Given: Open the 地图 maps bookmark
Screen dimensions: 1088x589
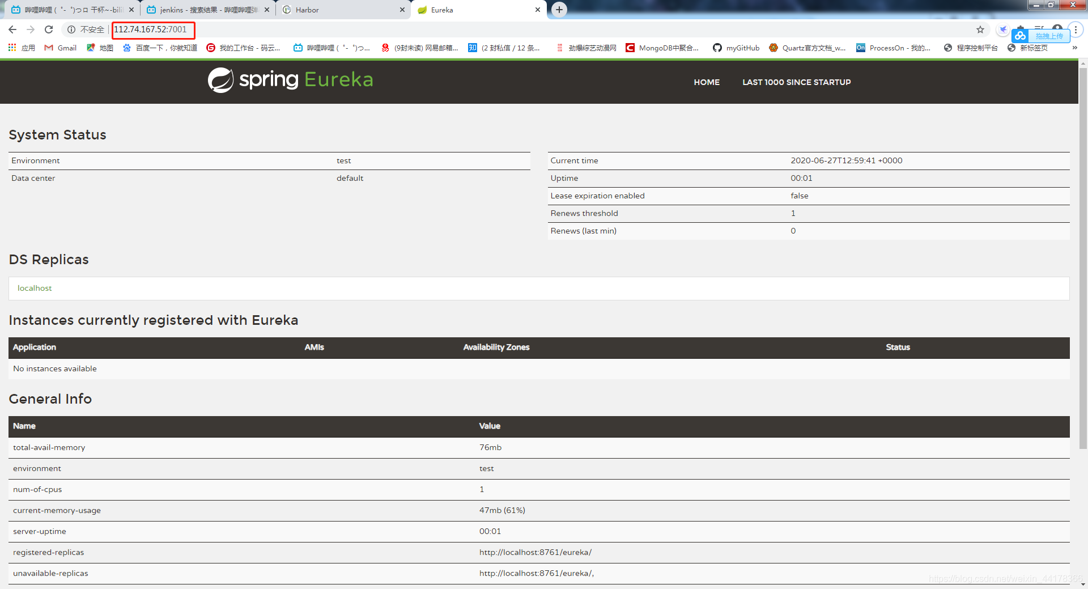Looking at the screenshot, I should [x=100, y=48].
